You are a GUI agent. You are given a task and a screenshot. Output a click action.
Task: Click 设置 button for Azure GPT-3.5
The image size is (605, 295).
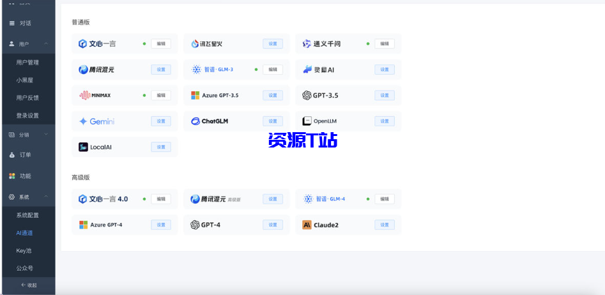point(273,95)
